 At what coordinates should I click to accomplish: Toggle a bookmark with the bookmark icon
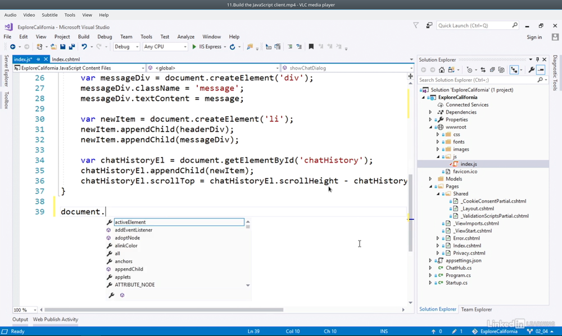[311, 47]
